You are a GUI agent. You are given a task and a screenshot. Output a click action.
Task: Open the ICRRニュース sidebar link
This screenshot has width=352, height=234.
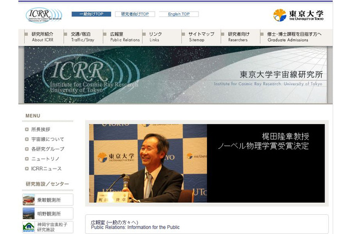(46, 169)
